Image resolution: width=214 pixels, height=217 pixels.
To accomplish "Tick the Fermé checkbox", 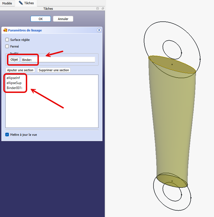I will [x=7, y=46].
